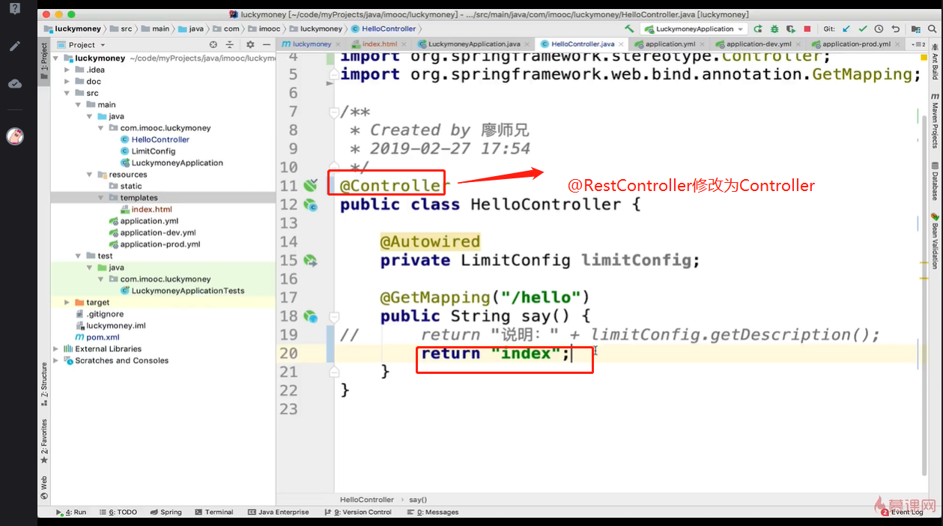
Task: Click the Spring bean gutter icon on line 11
Action: pos(311,185)
